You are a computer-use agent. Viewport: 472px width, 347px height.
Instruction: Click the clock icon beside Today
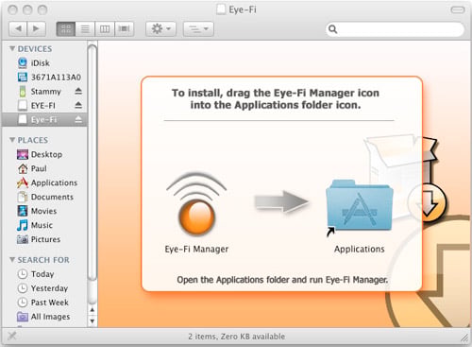23,274
